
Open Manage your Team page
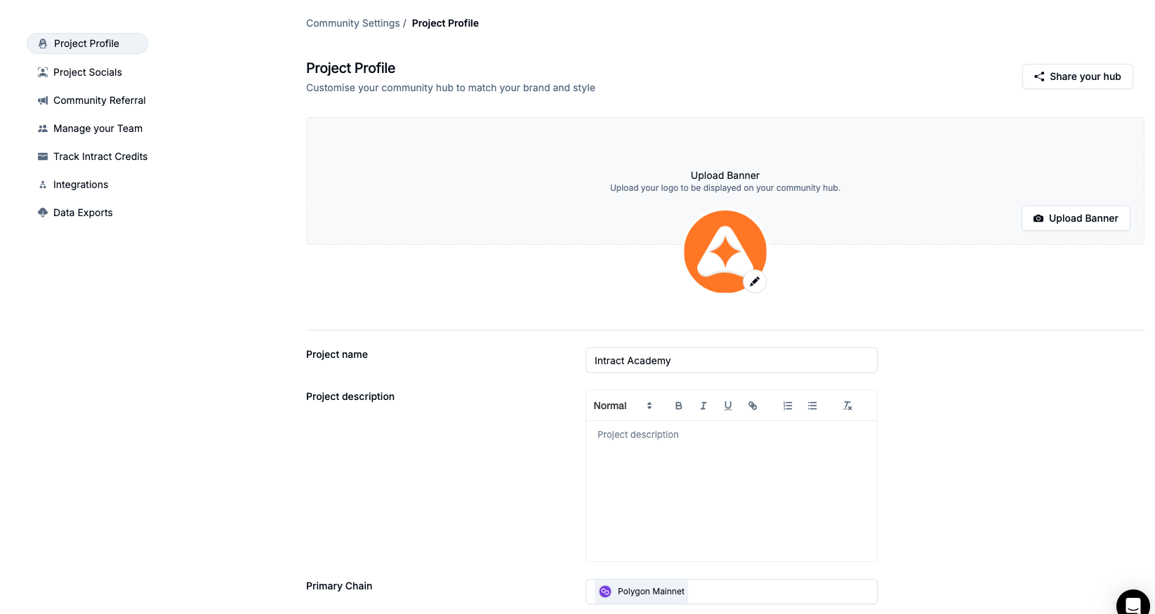click(98, 128)
